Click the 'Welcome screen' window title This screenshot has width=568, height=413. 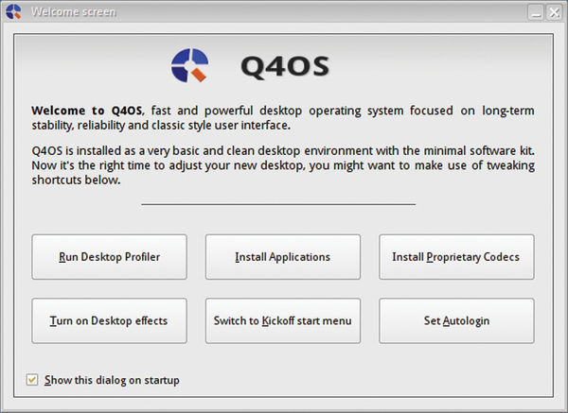point(74,12)
